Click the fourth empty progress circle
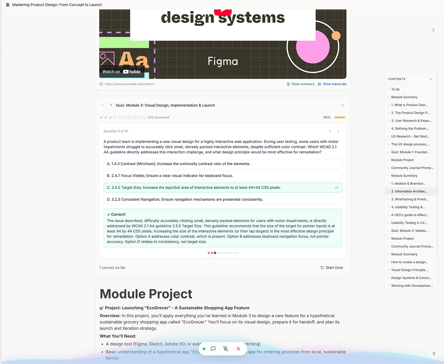 pyautogui.click(x=129, y=117)
